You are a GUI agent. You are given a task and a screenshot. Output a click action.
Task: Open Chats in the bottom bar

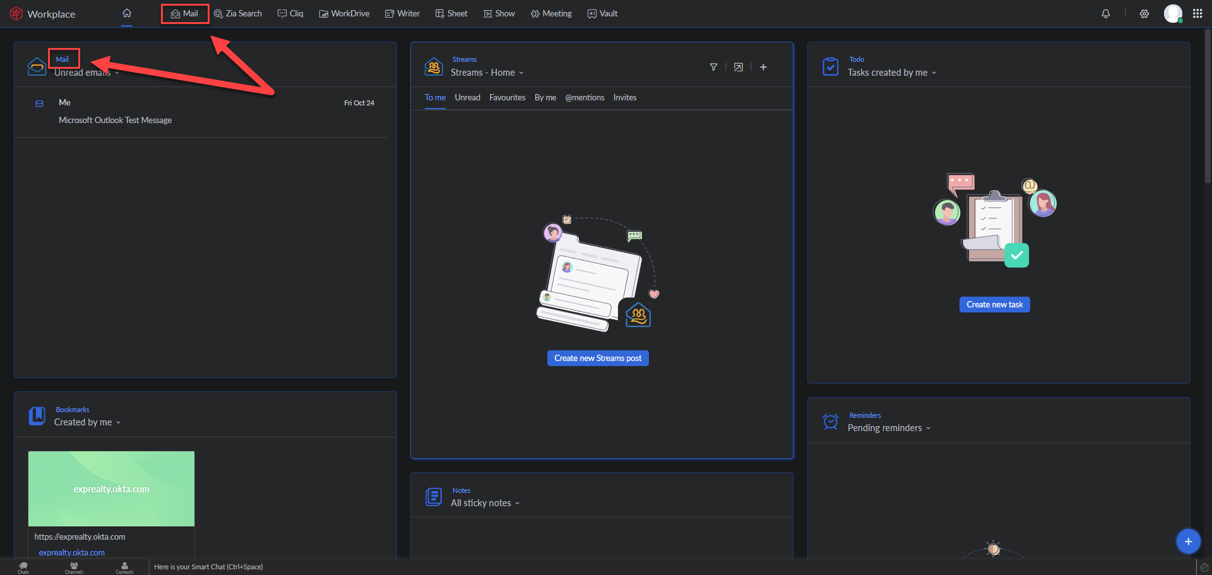tap(23, 567)
